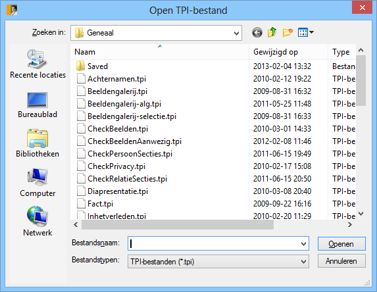This screenshot has height=292, width=377.
Task: Select Computer in the places bar
Action: pyautogui.click(x=38, y=183)
